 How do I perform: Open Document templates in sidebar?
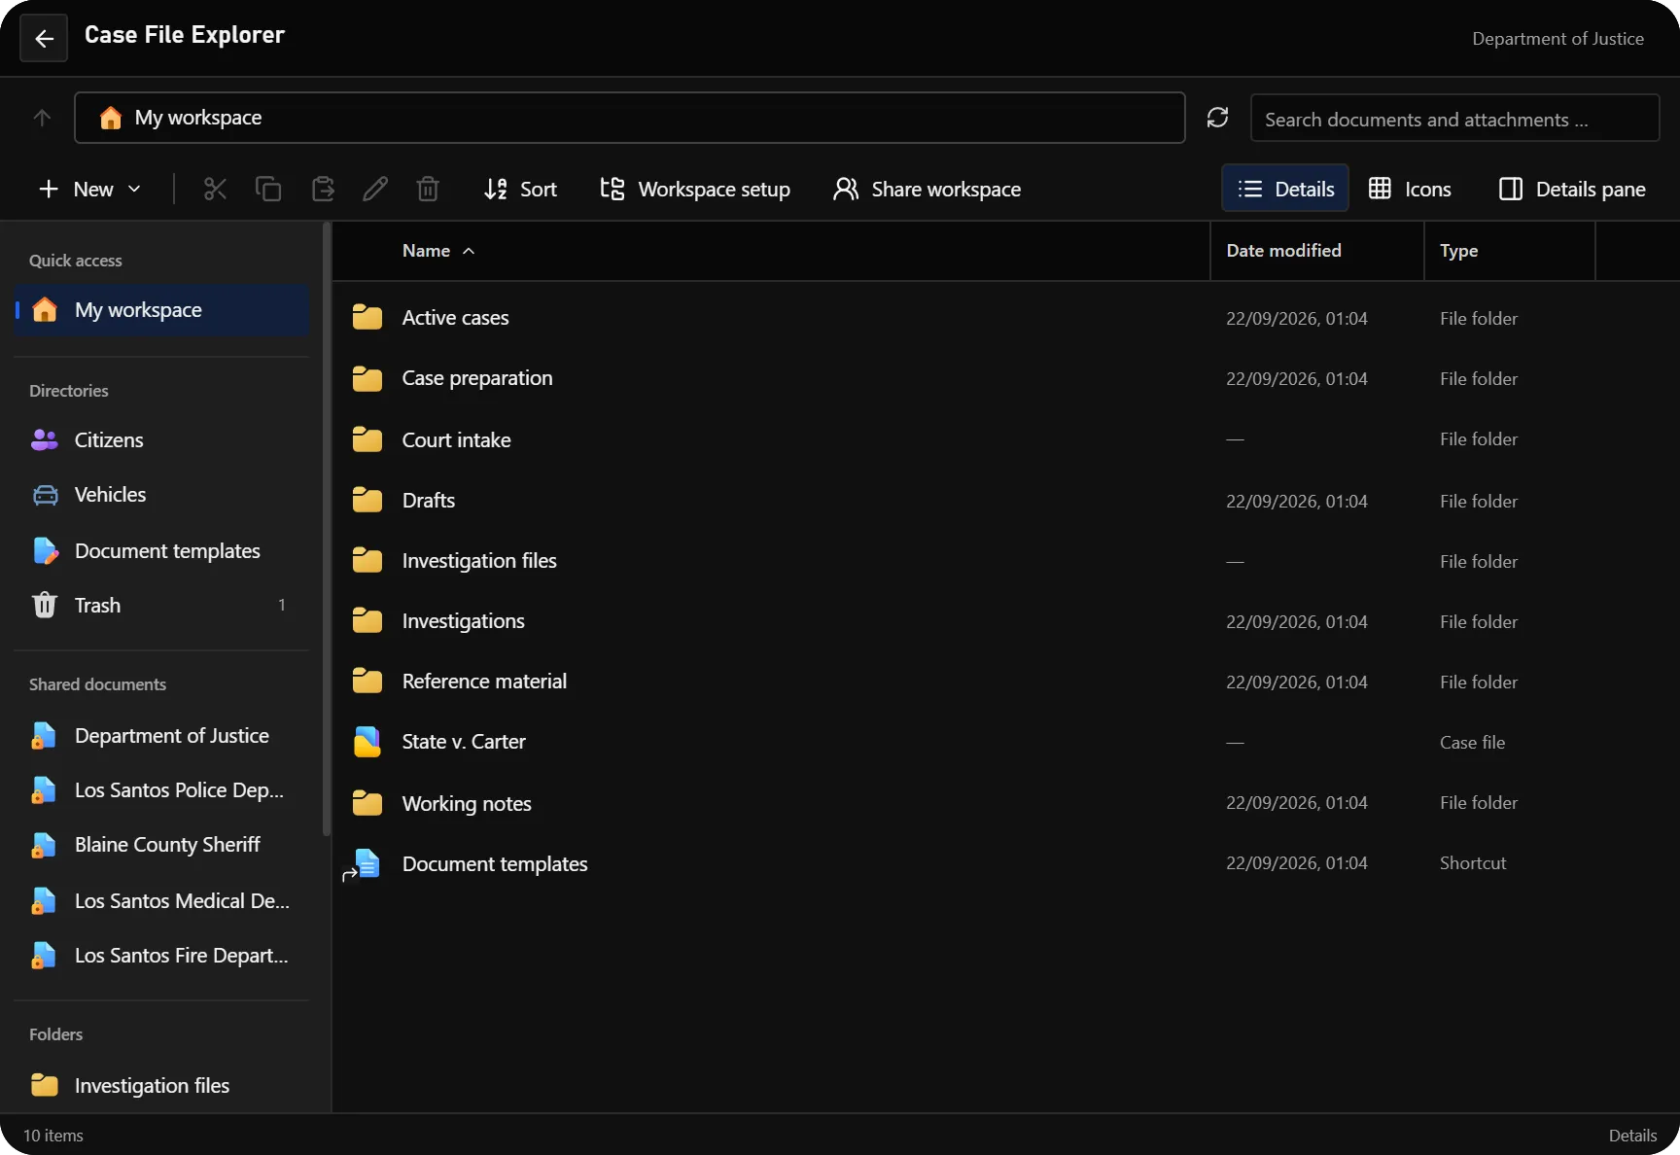click(161, 551)
